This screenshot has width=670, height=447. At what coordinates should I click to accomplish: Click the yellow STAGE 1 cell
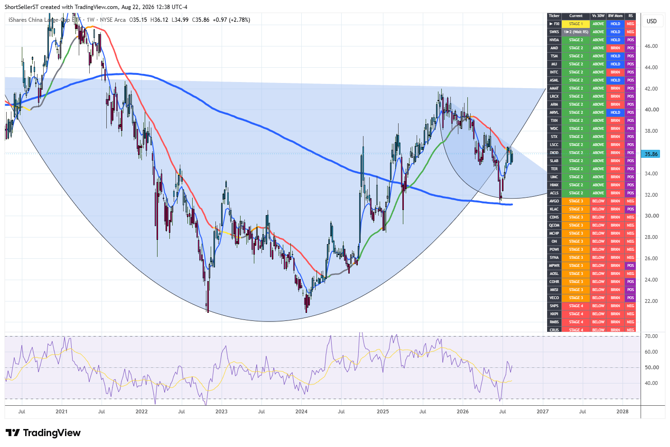(576, 24)
